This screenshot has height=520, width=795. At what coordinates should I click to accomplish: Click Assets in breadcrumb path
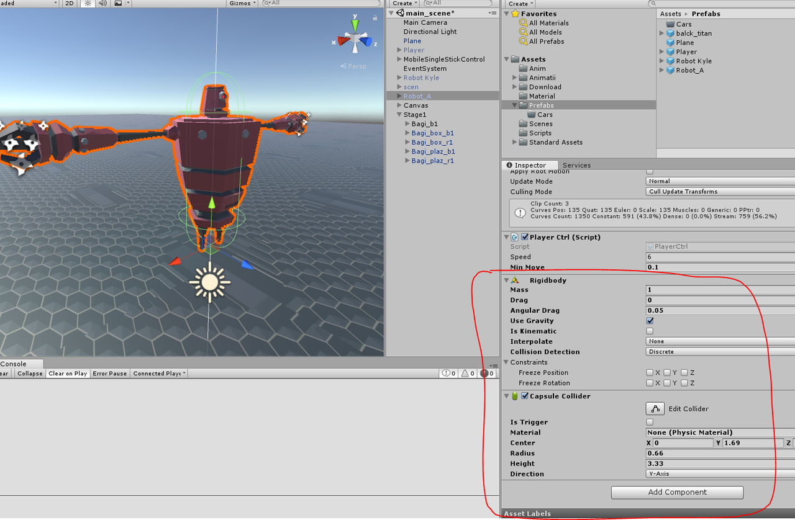(670, 14)
